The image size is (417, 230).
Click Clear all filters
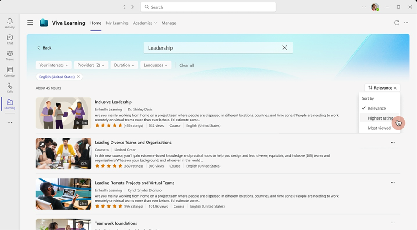tap(187, 65)
